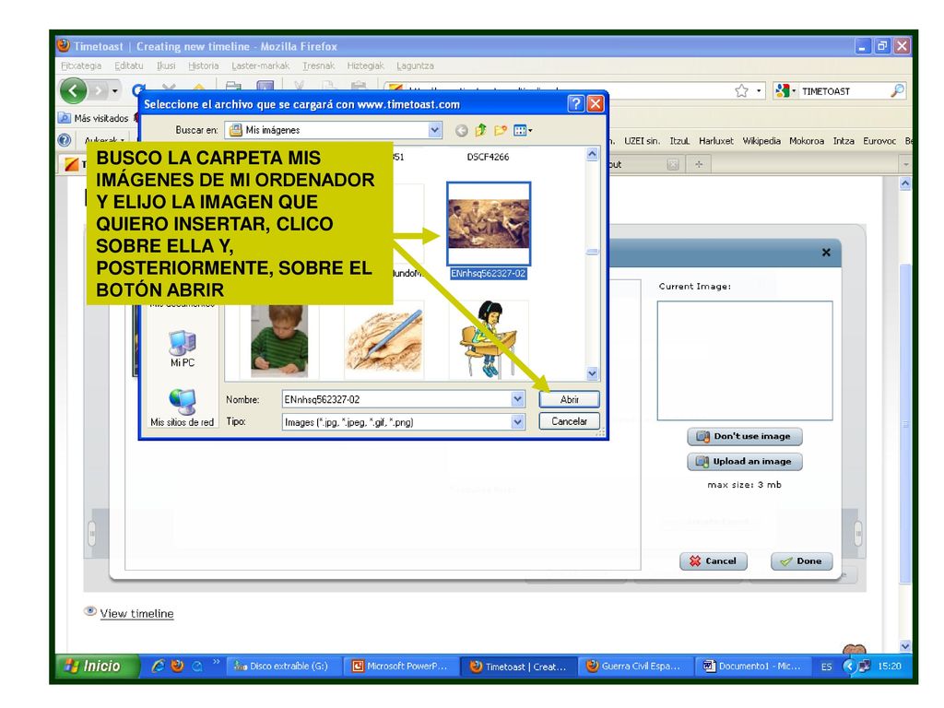Open the View timeline link

point(136,613)
